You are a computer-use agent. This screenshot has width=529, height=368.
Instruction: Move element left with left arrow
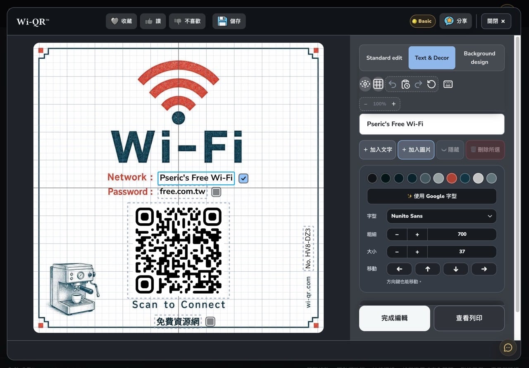point(399,269)
